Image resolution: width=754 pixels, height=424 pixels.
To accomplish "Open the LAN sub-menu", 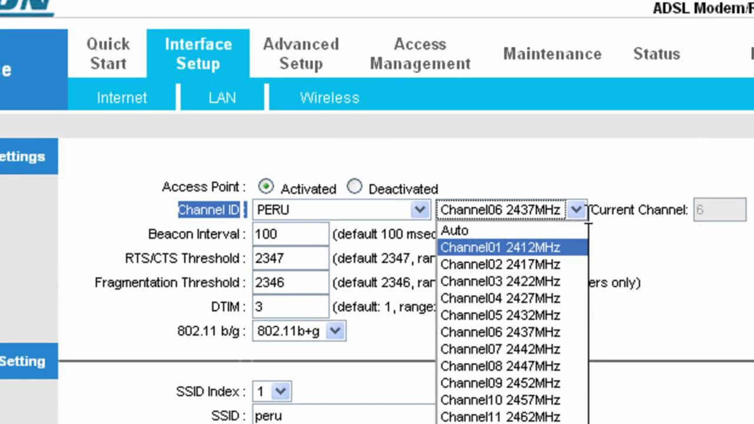I will point(222,98).
